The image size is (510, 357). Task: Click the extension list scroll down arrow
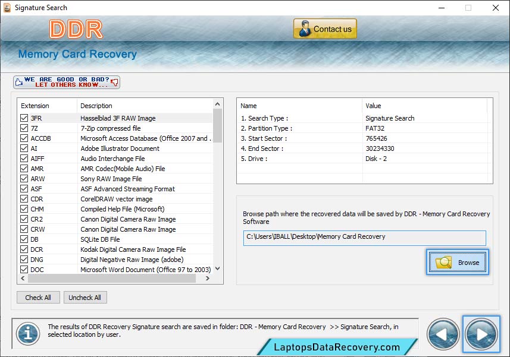218,268
